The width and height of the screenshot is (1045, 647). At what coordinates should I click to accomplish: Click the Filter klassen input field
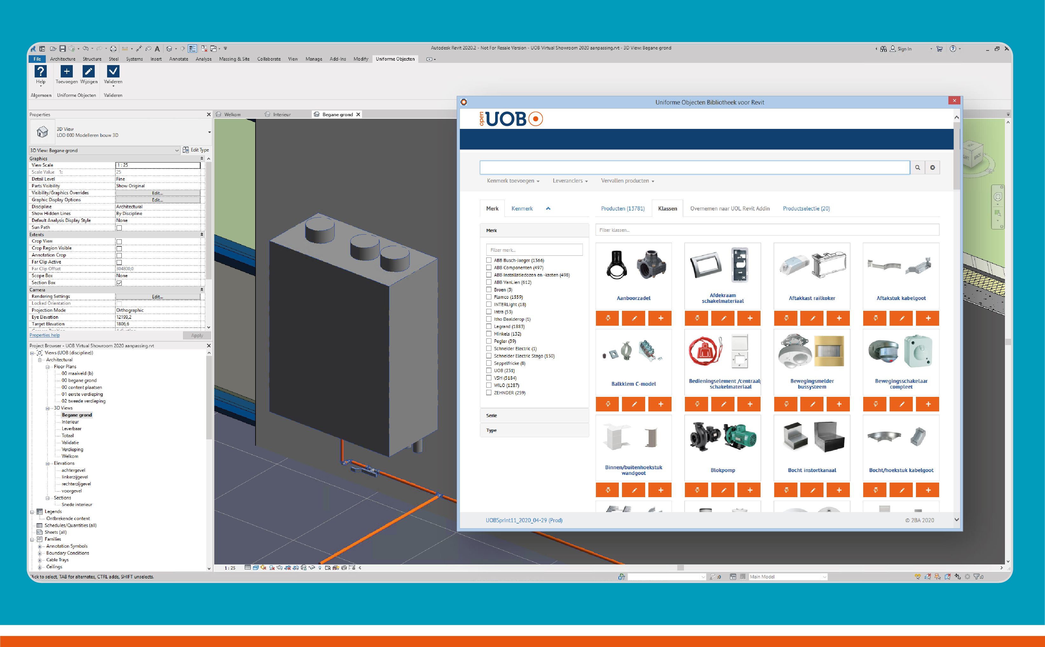(x=767, y=230)
